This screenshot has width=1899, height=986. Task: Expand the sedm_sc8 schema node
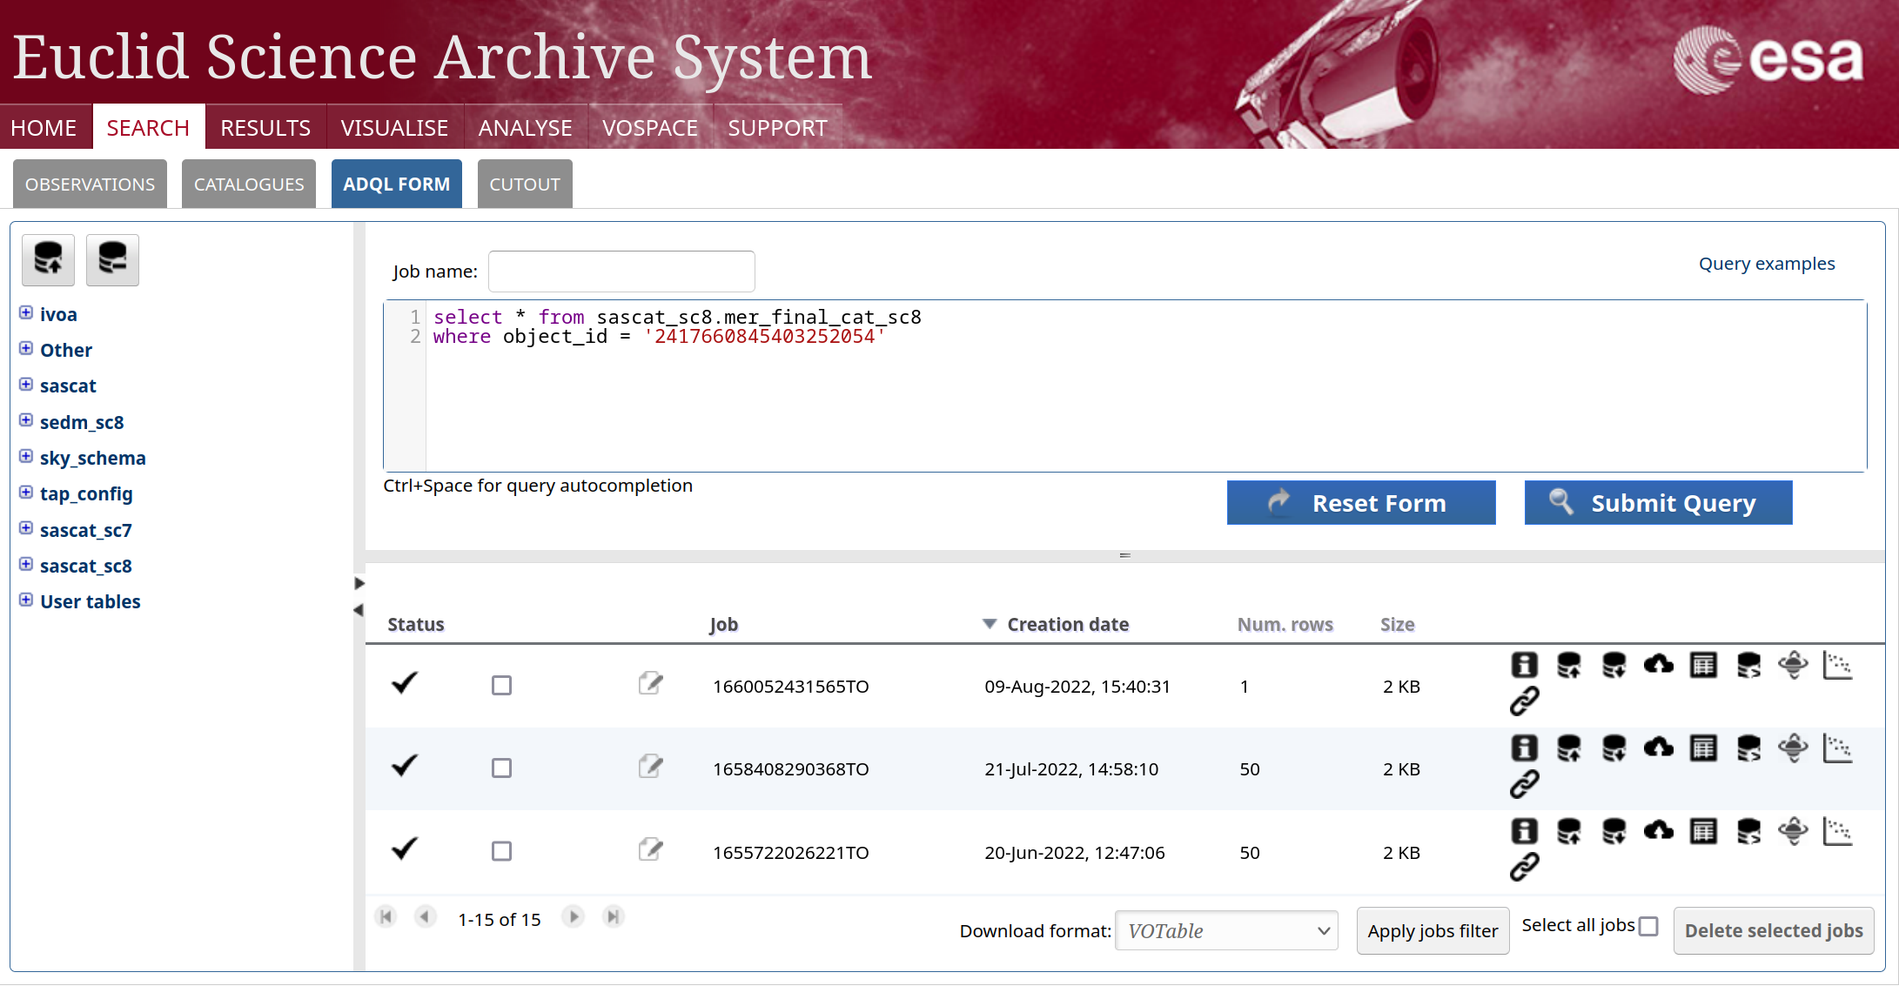point(26,420)
